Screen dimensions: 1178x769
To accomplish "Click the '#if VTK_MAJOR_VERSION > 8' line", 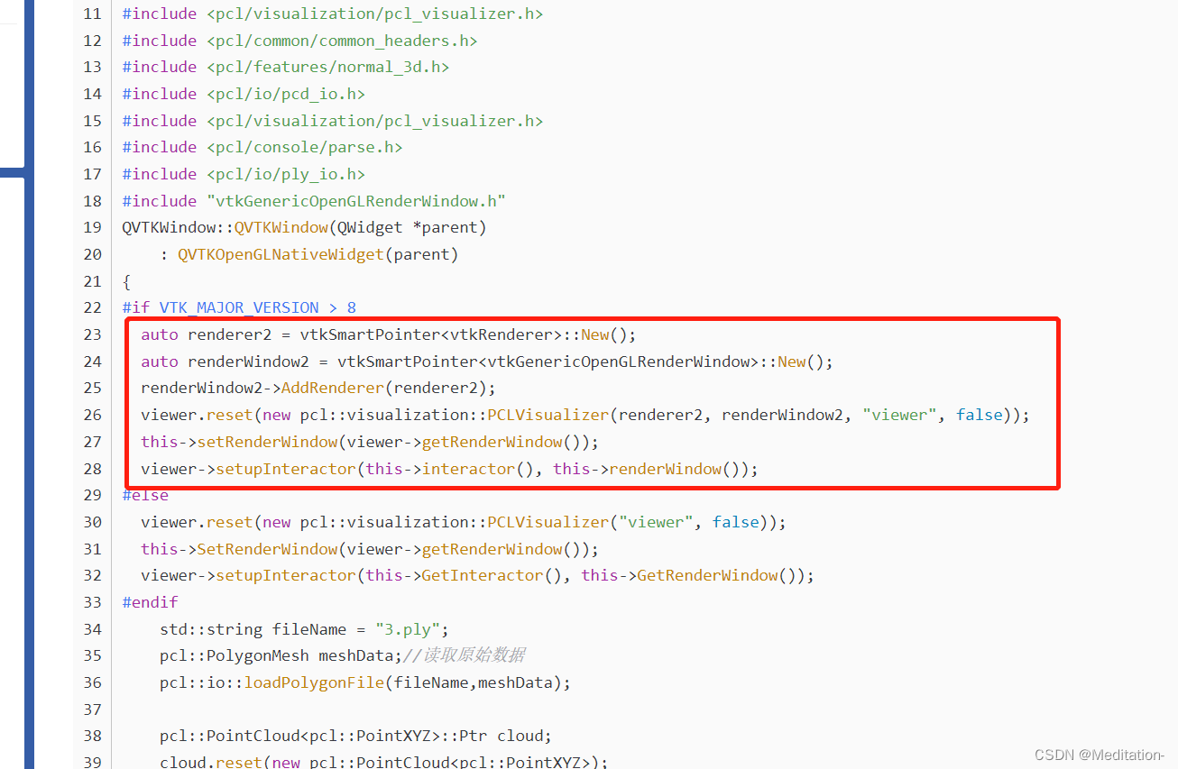I will (239, 307).
